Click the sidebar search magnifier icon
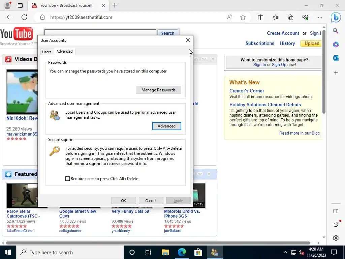Screen dimensions: 345x259 click(336, 31)
